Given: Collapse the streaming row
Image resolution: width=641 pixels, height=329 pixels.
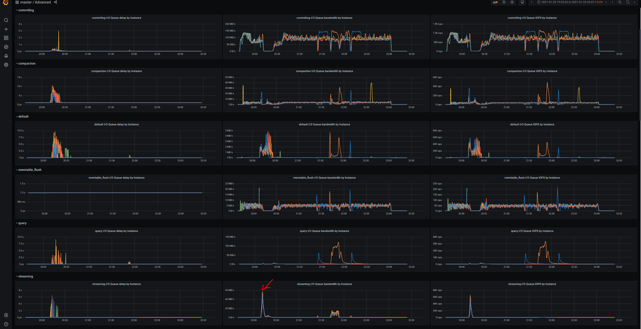Looking at the screenshot, I should pyautogui.click(x=24, y=276).
